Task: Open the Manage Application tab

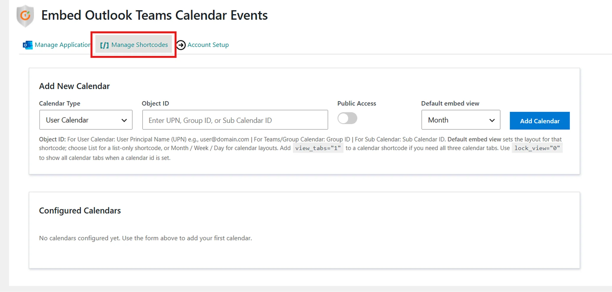Action: (57, 45)
